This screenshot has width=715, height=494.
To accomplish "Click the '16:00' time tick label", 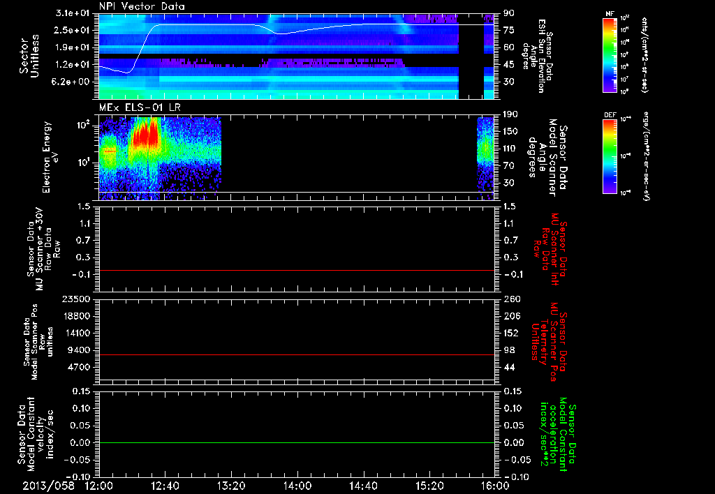I will tap(495, 486).
